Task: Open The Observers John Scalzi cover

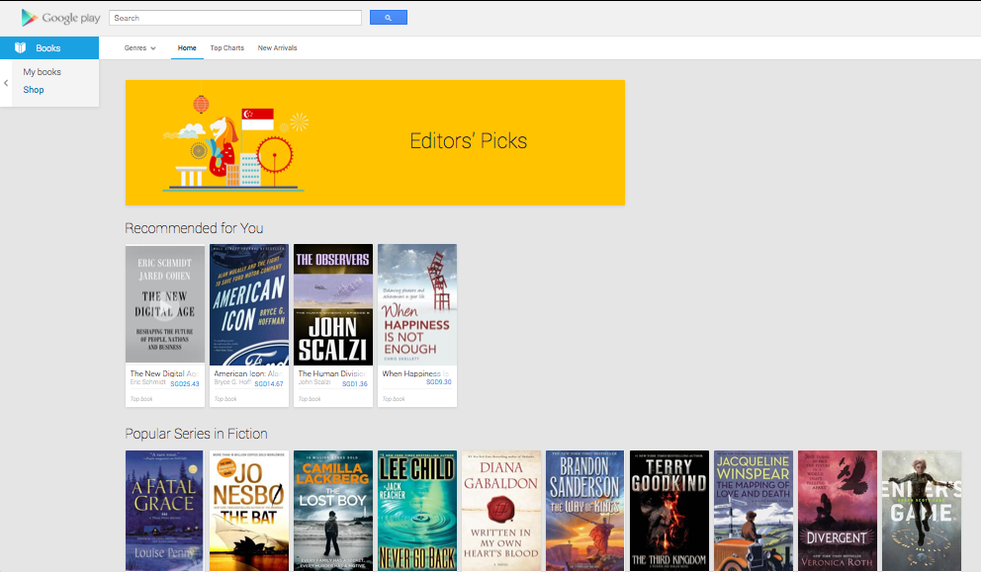Action: point(333,304)
